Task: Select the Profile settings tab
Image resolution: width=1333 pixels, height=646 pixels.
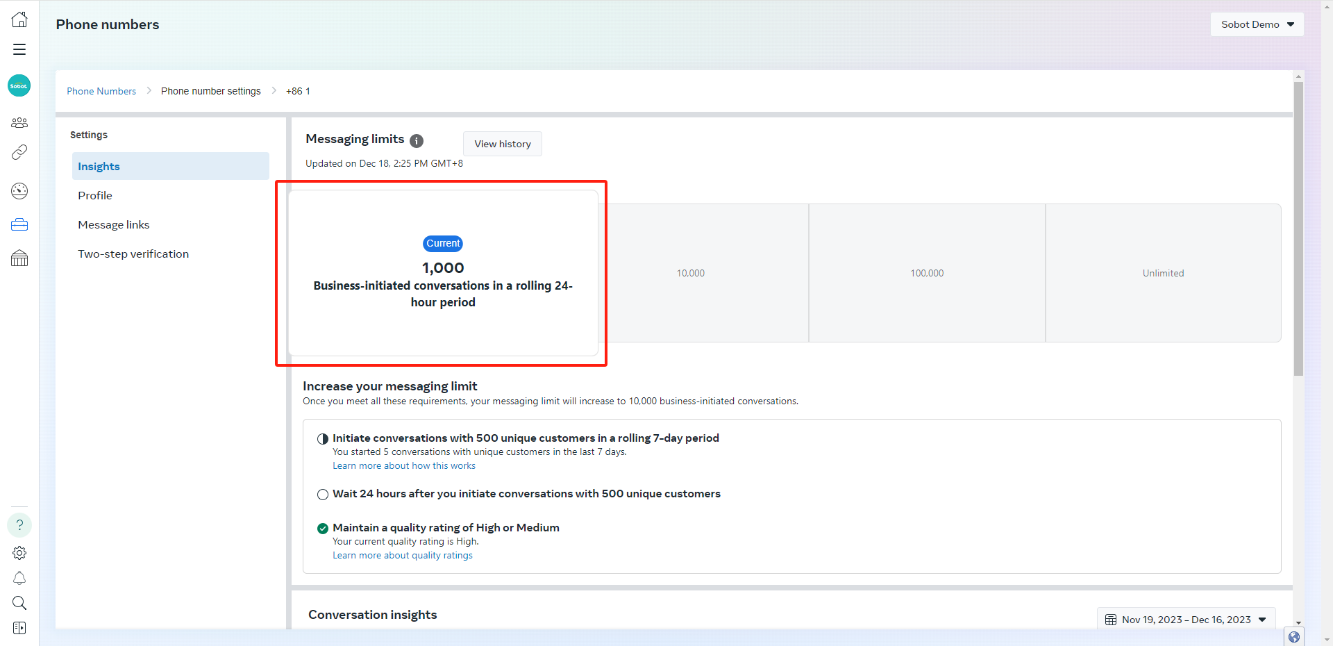Action: pos(171,195)
